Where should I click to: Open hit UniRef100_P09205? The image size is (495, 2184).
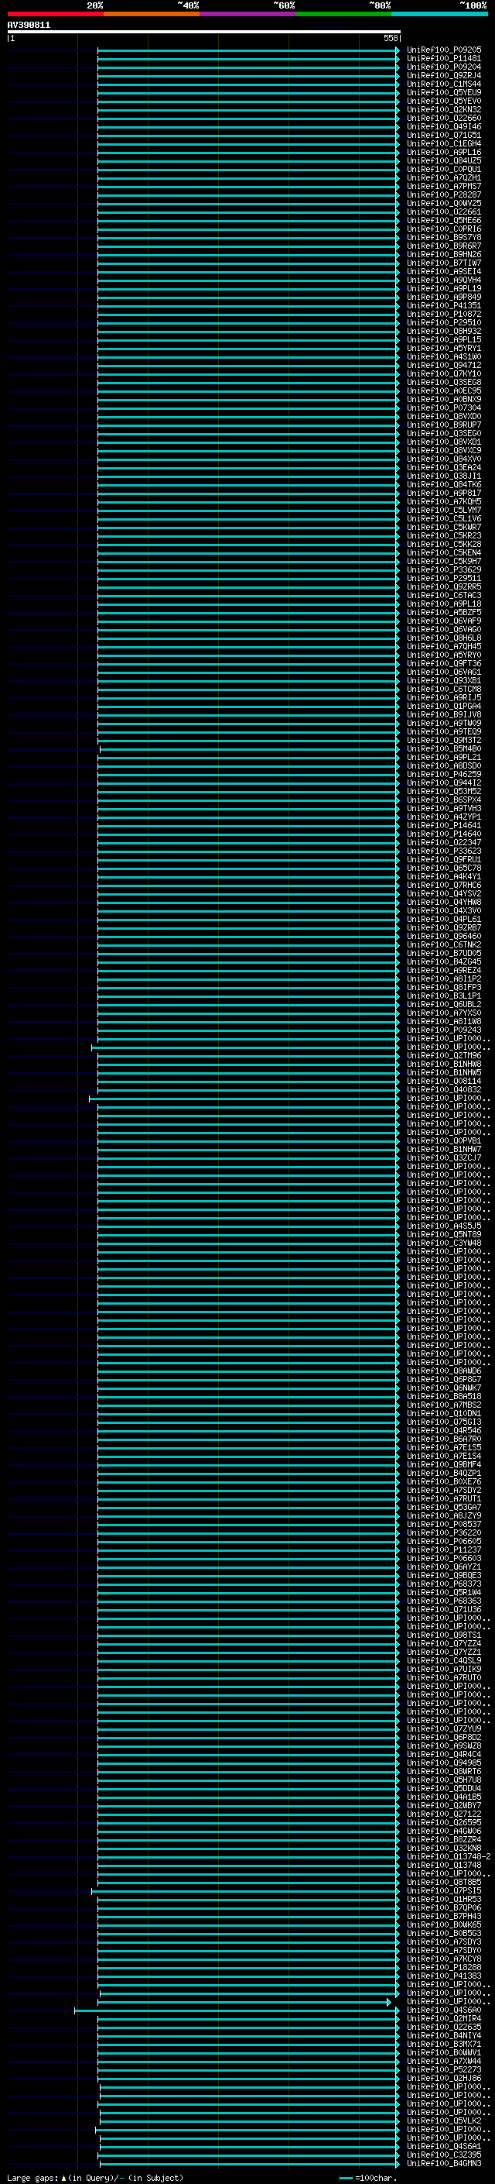(x=443, y=50)
